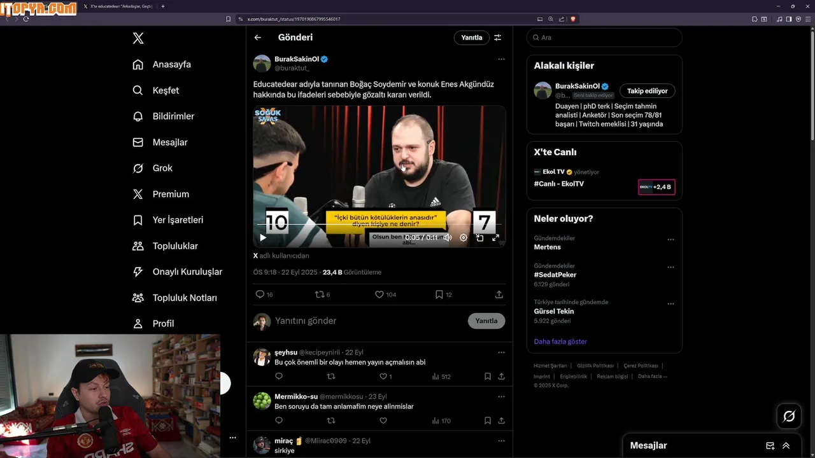Image resolution: width=815 pixels, height=458 pixels.
Task: Play the embedded video
Action: (263, 238)
